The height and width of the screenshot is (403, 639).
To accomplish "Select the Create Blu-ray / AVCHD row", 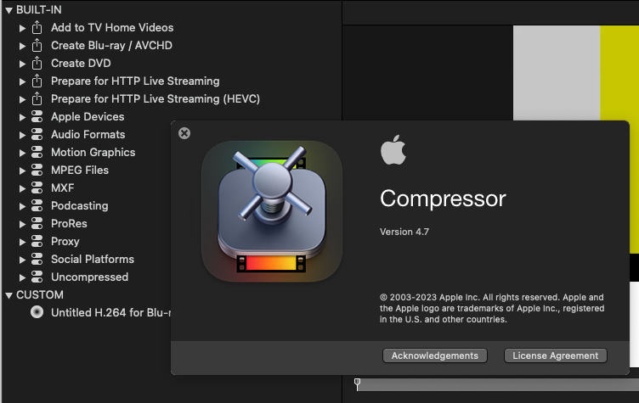I will pos(172,45).
